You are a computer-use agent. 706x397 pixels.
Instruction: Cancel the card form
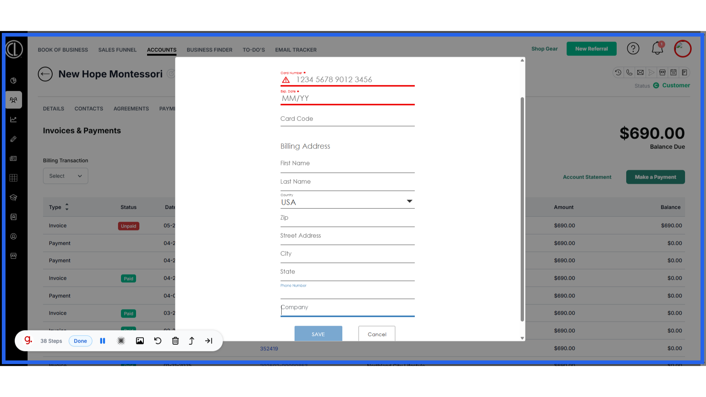pyautogui.click(x=377, y=333)
